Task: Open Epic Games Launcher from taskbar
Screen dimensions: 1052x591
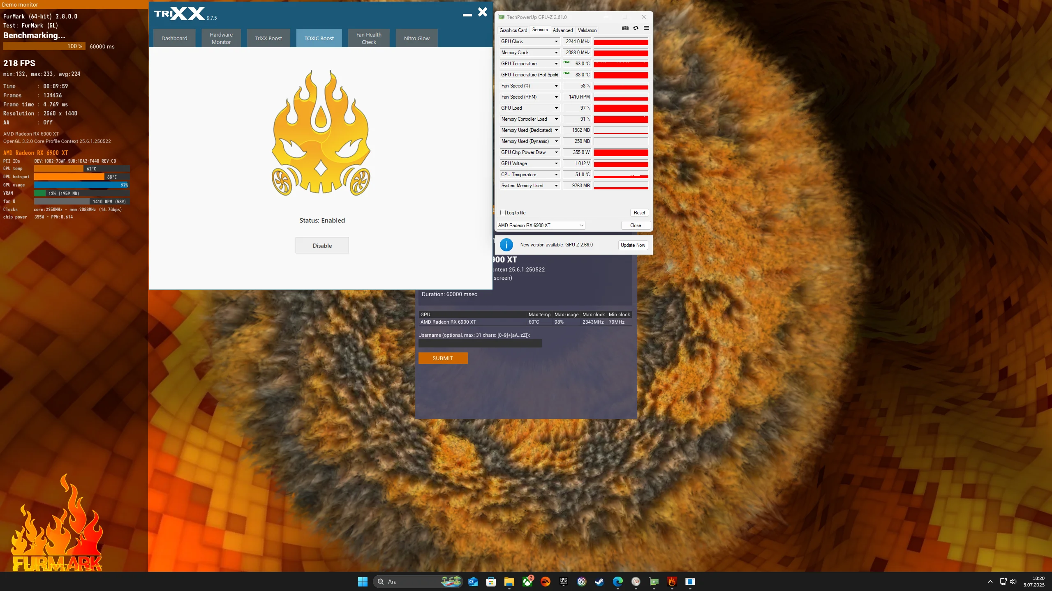Action: click(x=564, y=582)
